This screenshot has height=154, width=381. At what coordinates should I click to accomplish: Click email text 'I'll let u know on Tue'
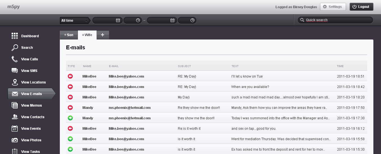click(247, 76)
